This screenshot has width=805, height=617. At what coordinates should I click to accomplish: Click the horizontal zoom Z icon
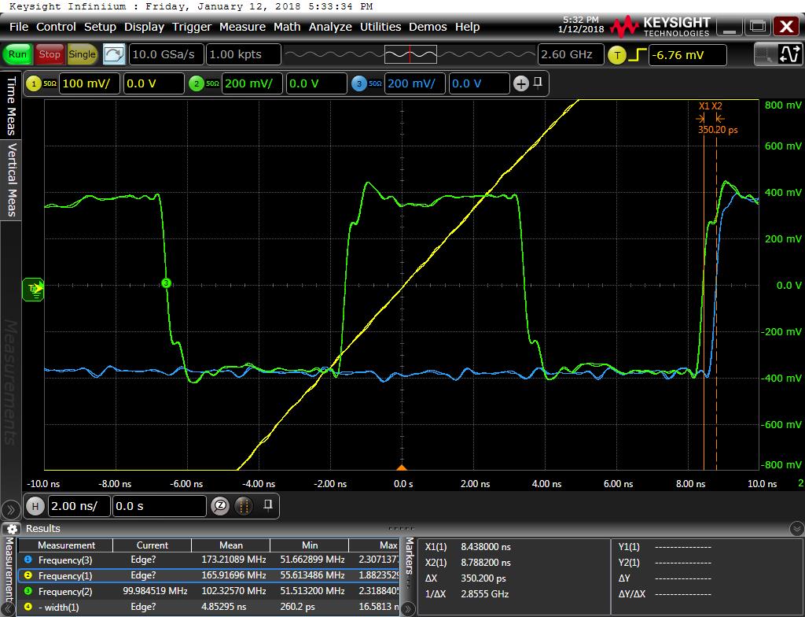(x=220, y=506)
